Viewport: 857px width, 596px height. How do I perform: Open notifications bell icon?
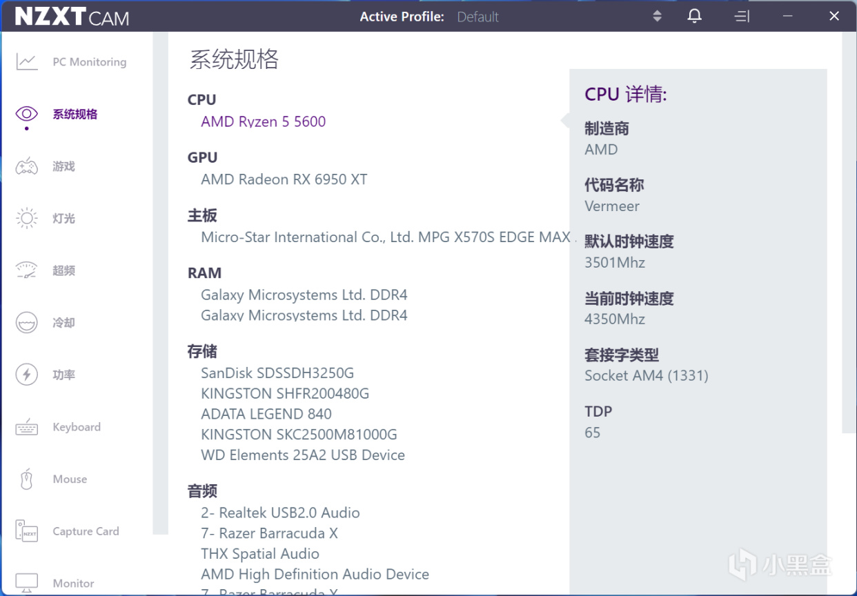[695, 16]
